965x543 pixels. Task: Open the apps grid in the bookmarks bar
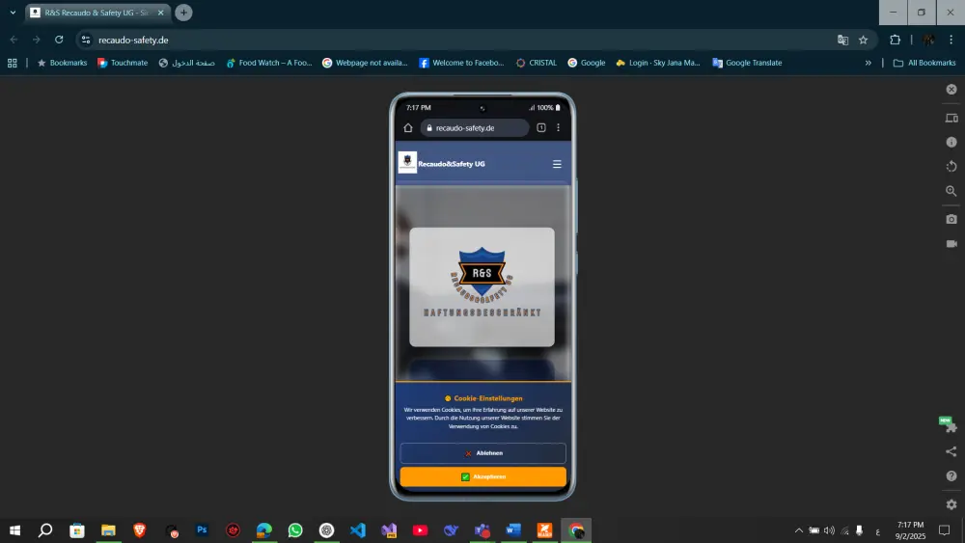pyautogui.click(x=13, y=63)
